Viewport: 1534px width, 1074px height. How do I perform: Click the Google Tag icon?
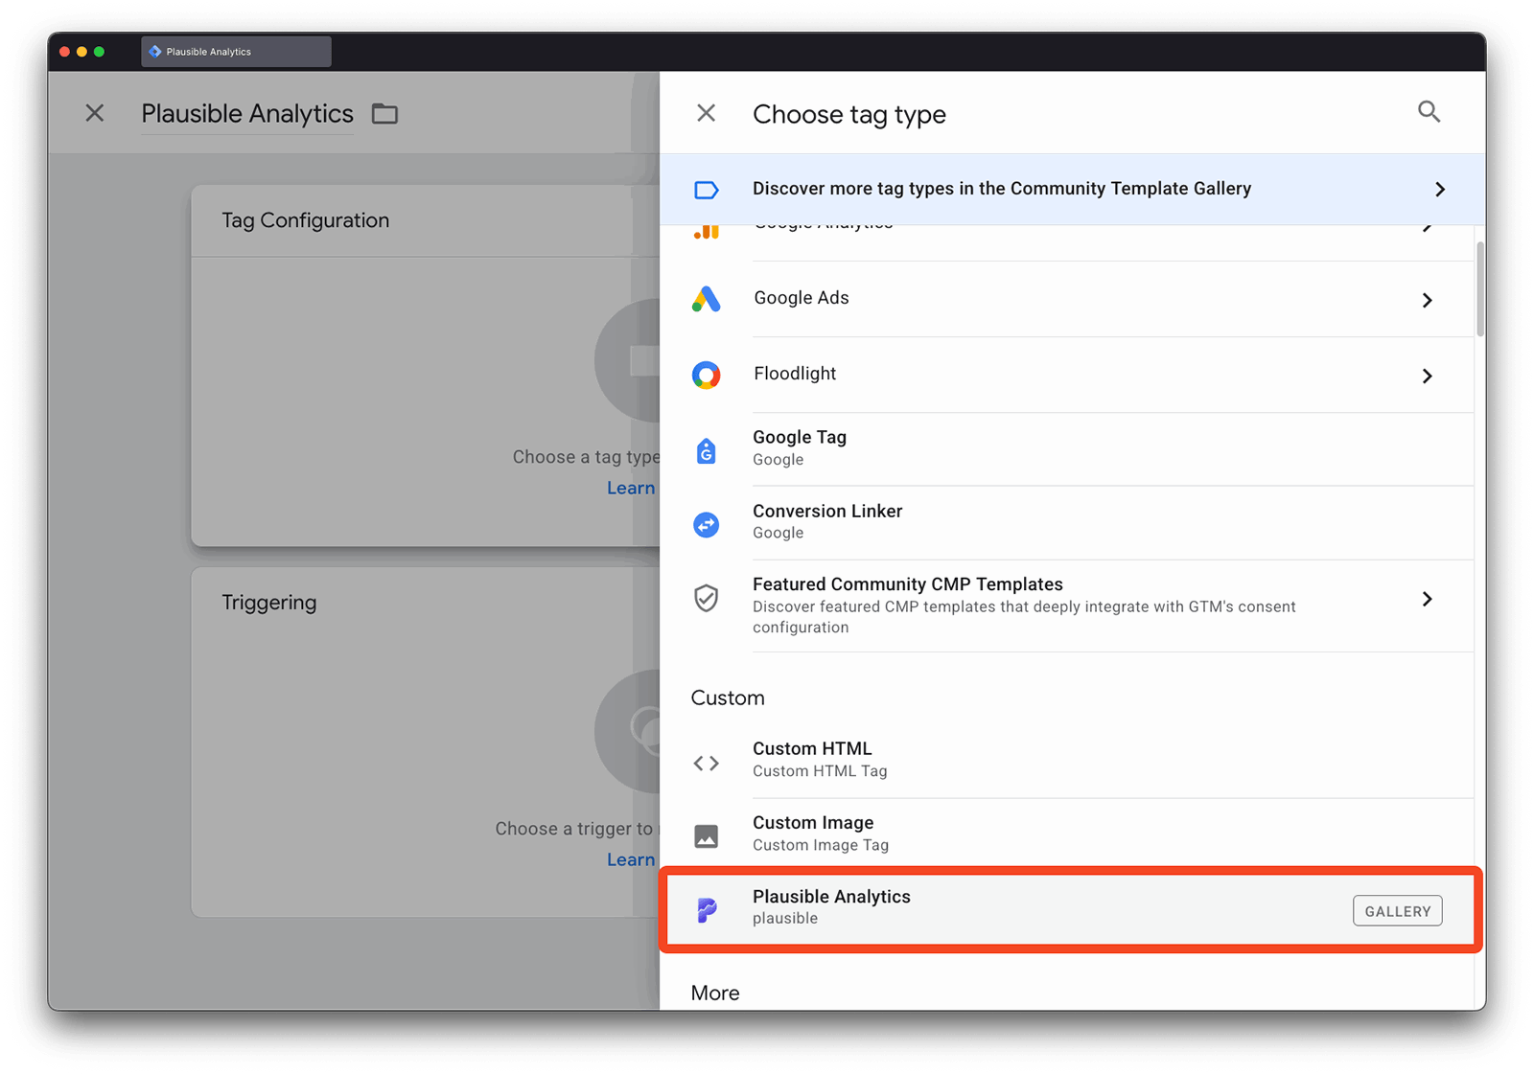pos(706,449)
